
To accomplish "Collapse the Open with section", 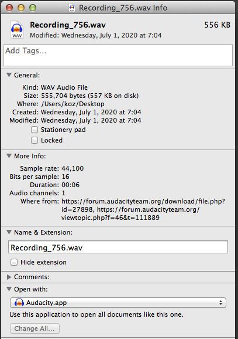I will click(9, 289).
